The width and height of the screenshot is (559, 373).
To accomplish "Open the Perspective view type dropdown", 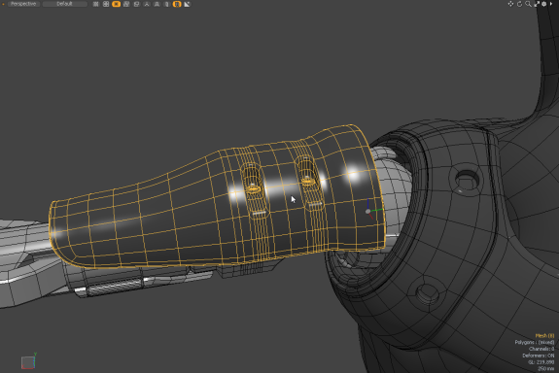I will [x=23, y=4].
